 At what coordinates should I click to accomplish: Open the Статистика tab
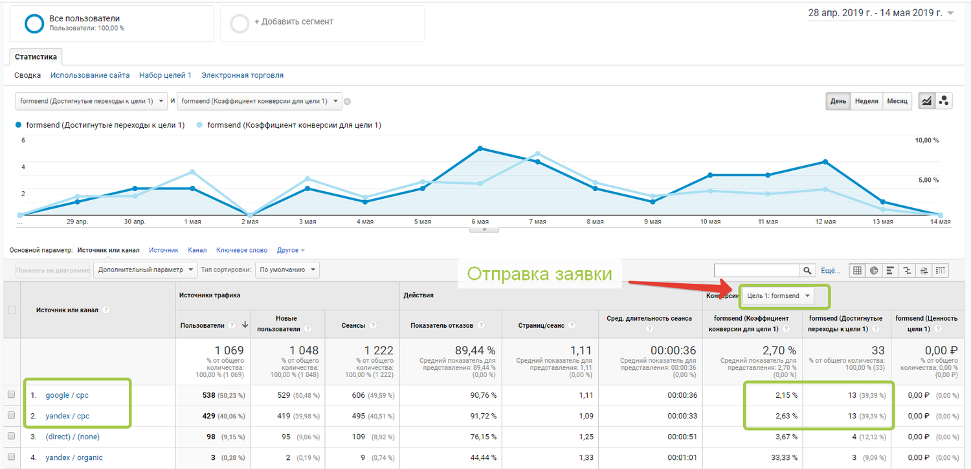pos(36,57)
